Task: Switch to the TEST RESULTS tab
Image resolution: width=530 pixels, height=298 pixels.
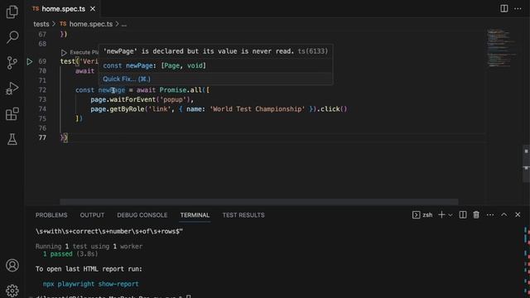Action: click(x=243, y=215)
